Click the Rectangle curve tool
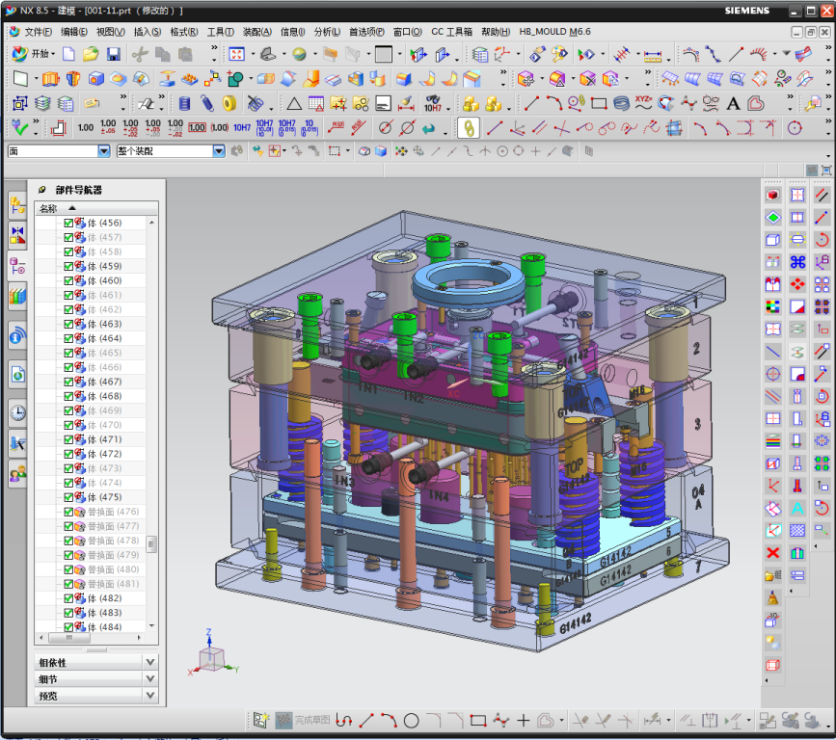The width and height of the screenshot is (836, 740). tap(598, 103)
